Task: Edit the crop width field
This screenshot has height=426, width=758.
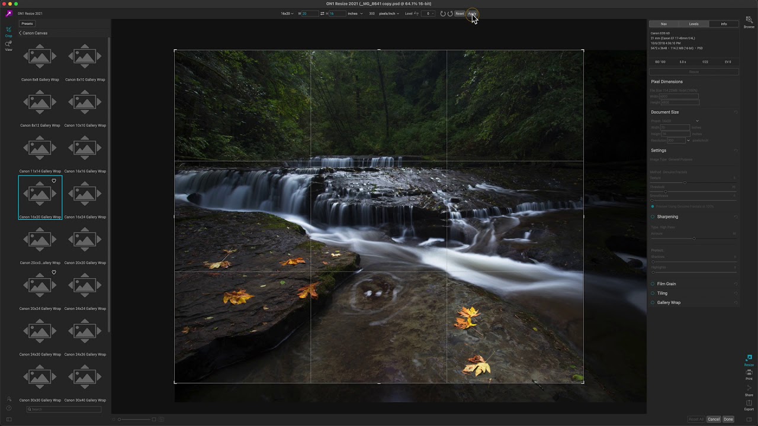Action: click(x=310, y=14)
